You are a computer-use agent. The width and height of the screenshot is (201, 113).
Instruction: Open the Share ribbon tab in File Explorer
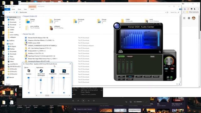pos(19,9)
